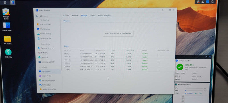The width and height of the screenshot is (228, 103).
Task: Open the DSM Main Menu grid icon
Action: (5, 2)
